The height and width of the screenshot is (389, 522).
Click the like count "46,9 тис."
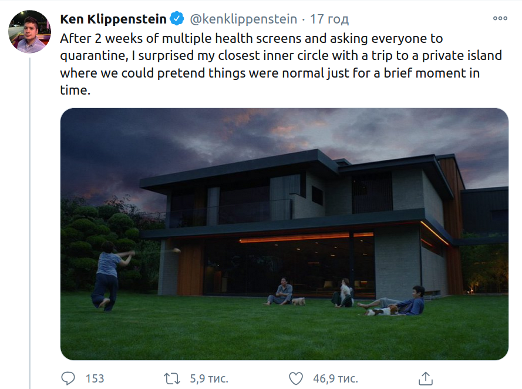click(335, 378)
